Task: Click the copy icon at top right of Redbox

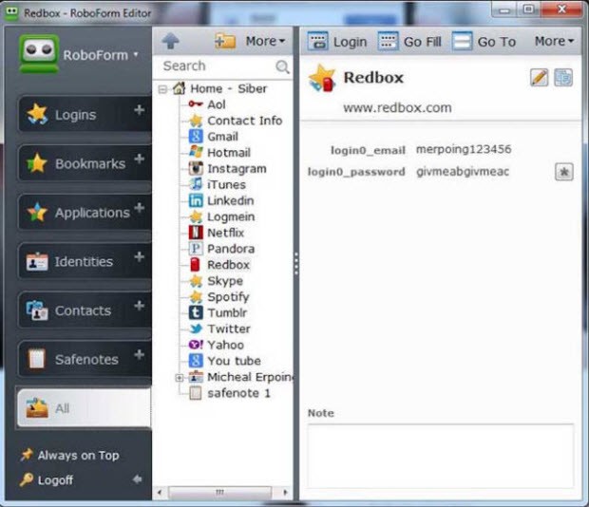Action: (x=563, y=78)
